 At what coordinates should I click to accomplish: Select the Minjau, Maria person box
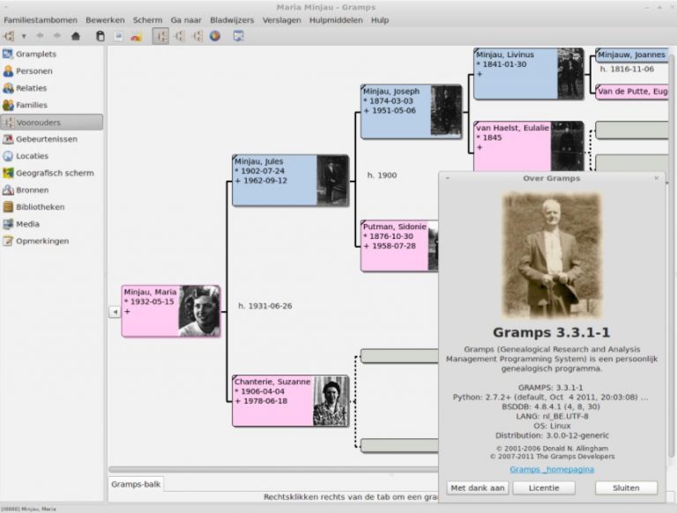point(171,311)
